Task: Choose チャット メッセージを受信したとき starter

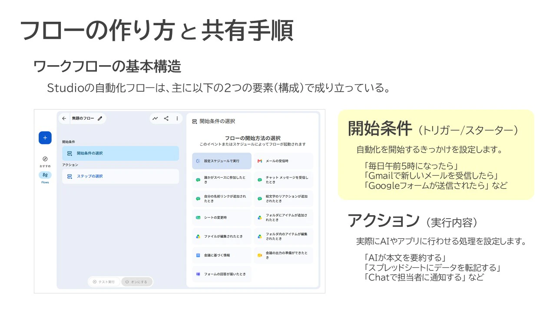Action: click(x=283, y=180)
